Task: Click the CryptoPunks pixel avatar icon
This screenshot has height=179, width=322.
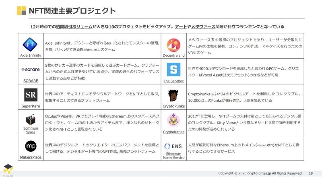Action: click(174, 96)
